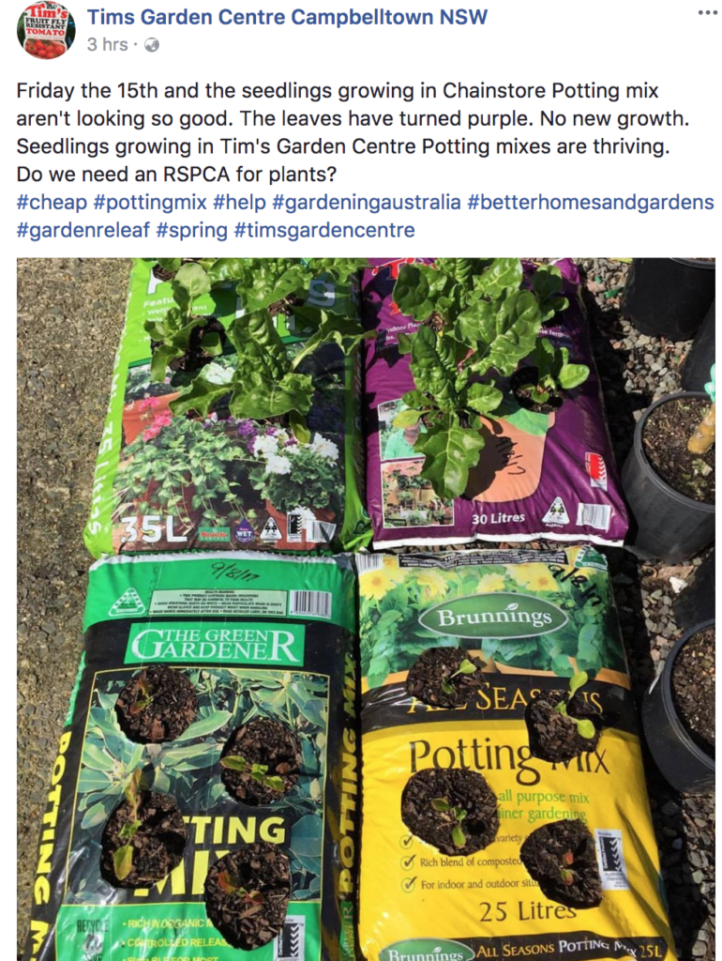The width and height of the screenshot is (722, 961).
Task: Click The Green Gardener bag label
Action: [214, 644]
